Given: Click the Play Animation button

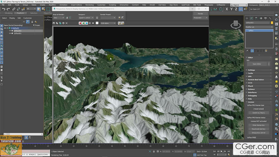Looking at the screenshot, I should pos(222,151).
